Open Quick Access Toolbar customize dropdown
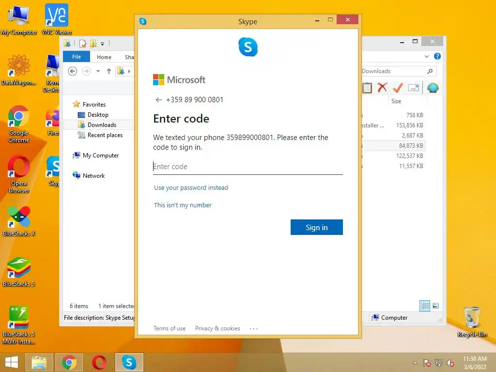 point(103,44)
